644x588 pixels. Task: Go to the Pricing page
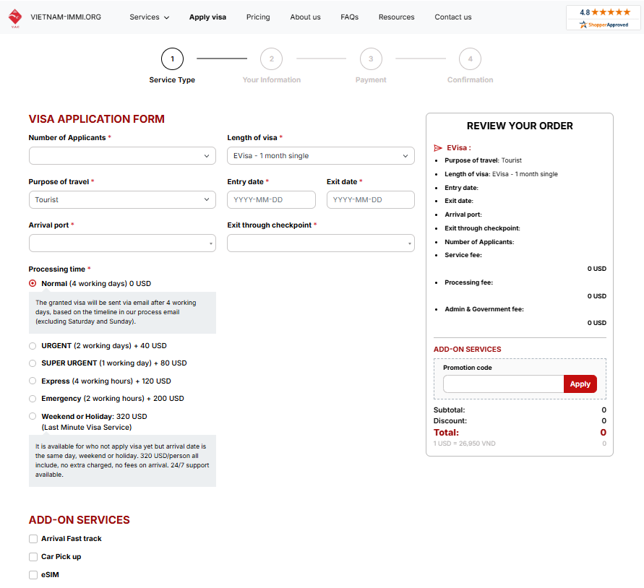point(258,17)
